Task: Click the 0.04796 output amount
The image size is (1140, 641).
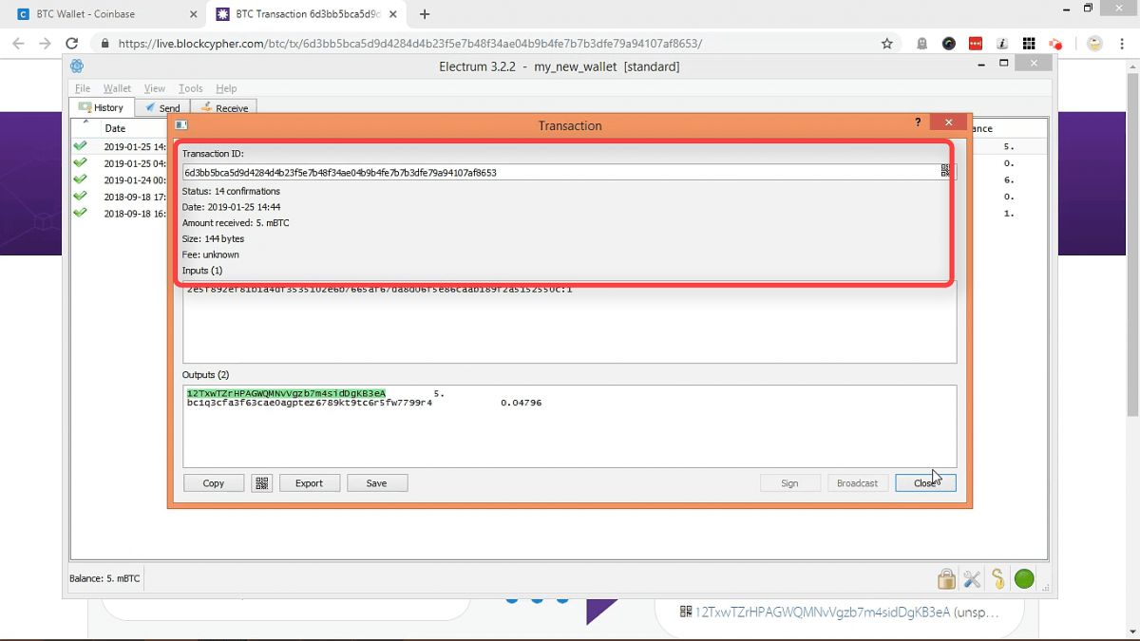Action: pyautogui.click(x=521, y=403)
